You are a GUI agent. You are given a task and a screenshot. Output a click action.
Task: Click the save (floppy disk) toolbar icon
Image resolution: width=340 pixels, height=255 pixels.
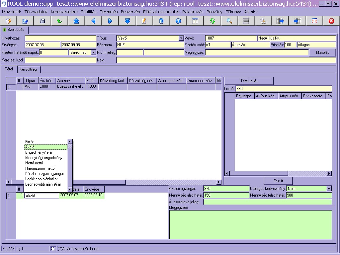click(x=42, y=21)
